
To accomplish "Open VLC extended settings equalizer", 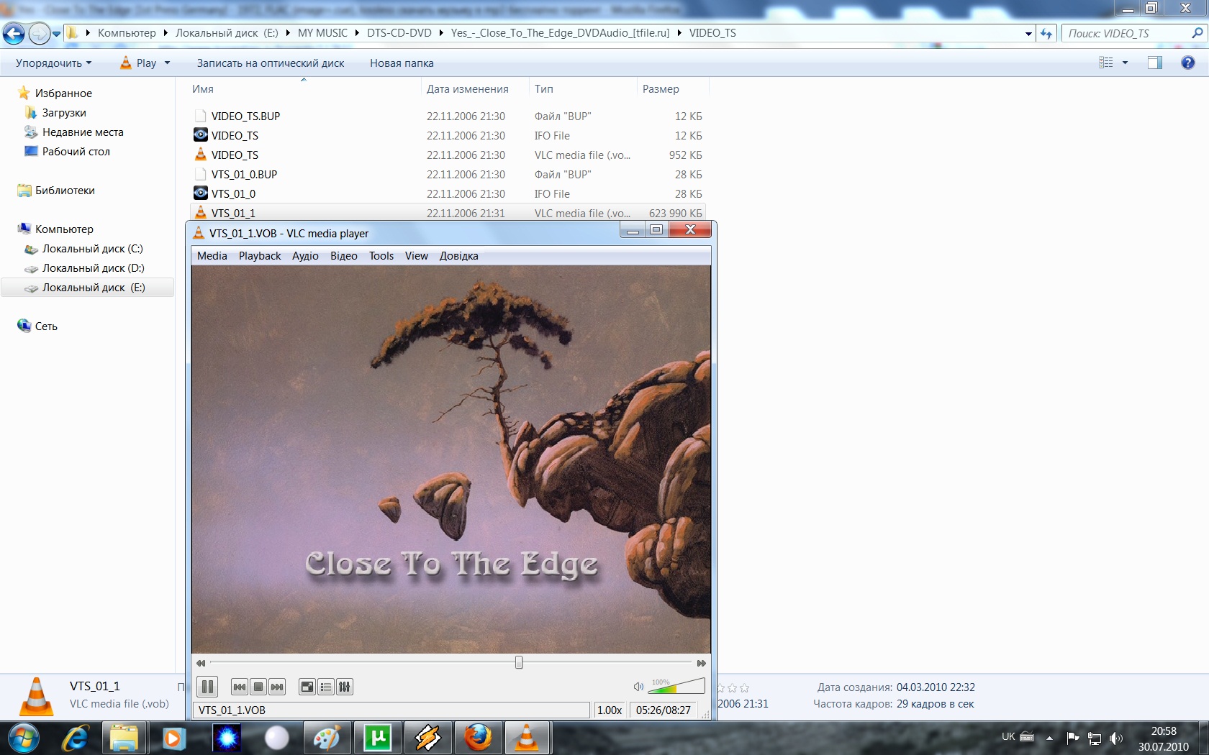I will tap(345, 687).
